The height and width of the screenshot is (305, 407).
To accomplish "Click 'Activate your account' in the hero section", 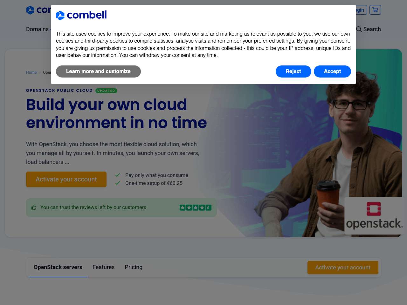I will coord(66,179).
